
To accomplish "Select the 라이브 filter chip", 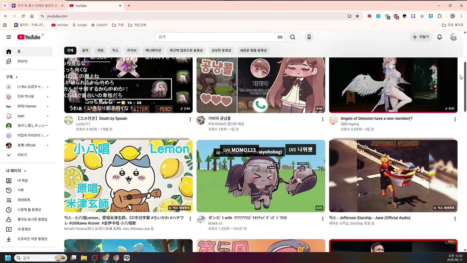I will coord(132,50).
